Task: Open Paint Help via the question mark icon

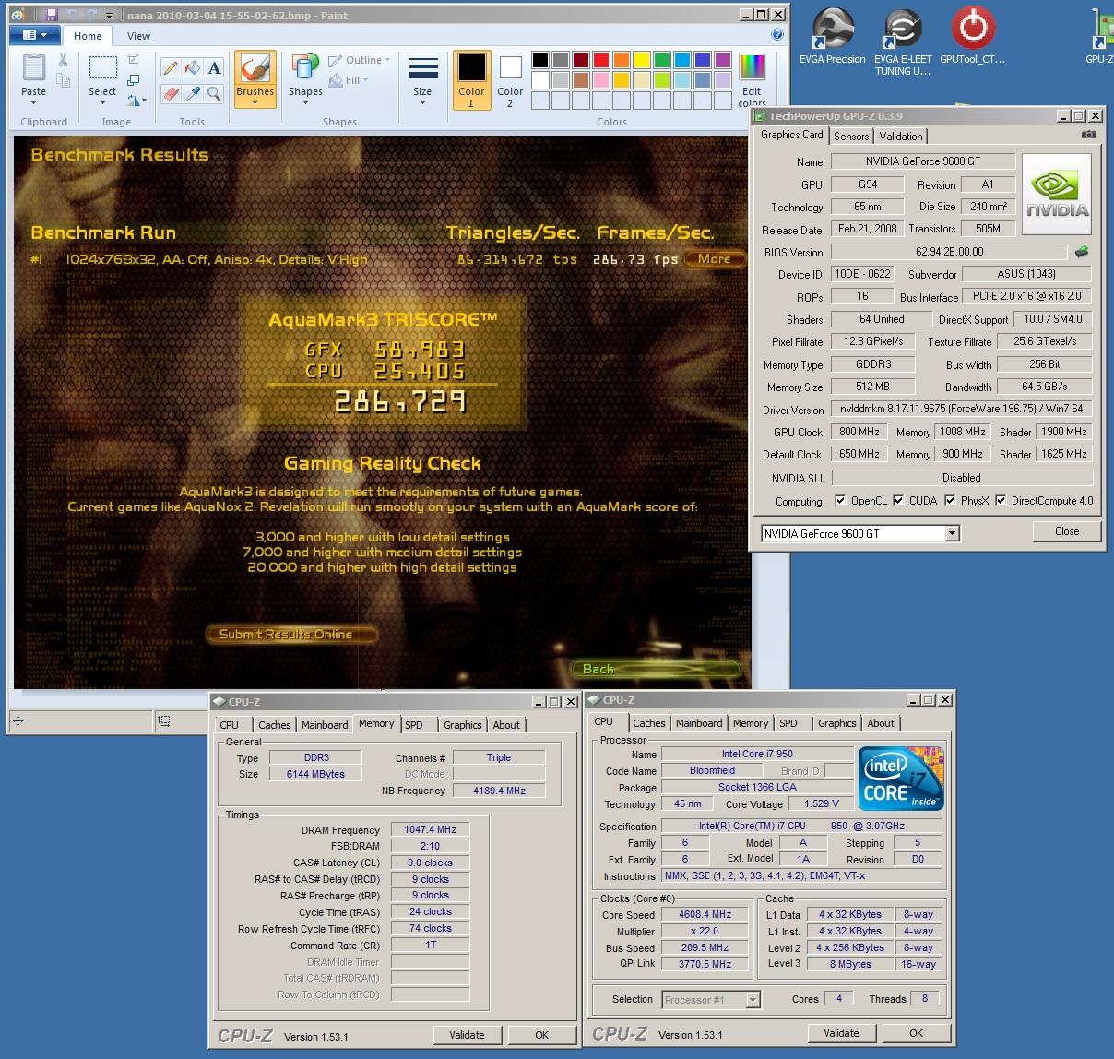Action: (x=777, y=35)
